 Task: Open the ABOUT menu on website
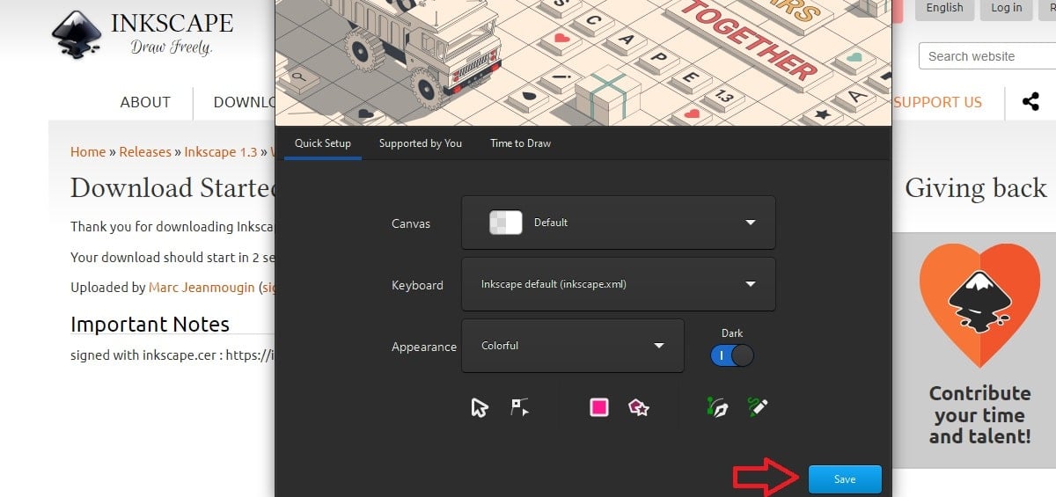coord(145,102)
